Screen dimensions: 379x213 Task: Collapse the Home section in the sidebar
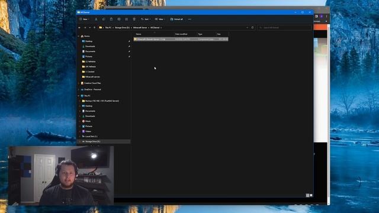[x=78, y=36]
